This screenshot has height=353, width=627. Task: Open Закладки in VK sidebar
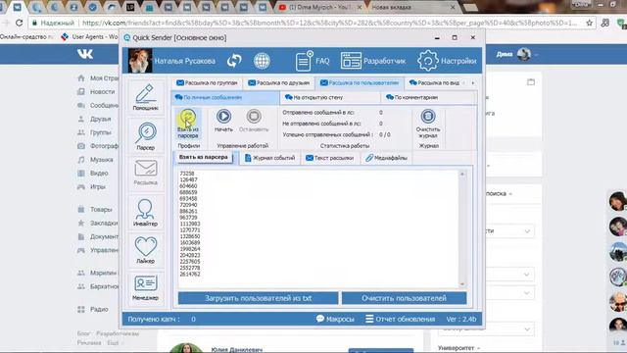click(x=98, y=223)
